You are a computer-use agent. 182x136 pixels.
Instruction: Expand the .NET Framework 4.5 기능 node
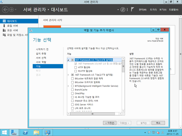coord(68,75)
